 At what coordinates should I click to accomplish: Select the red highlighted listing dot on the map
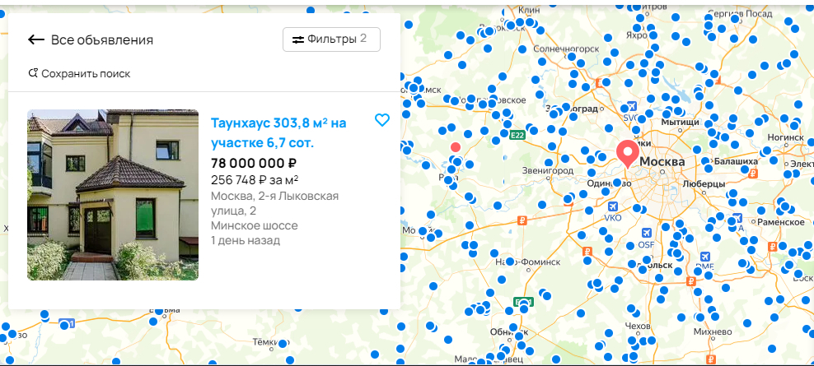pyautogui.click(x=456, y=147)
